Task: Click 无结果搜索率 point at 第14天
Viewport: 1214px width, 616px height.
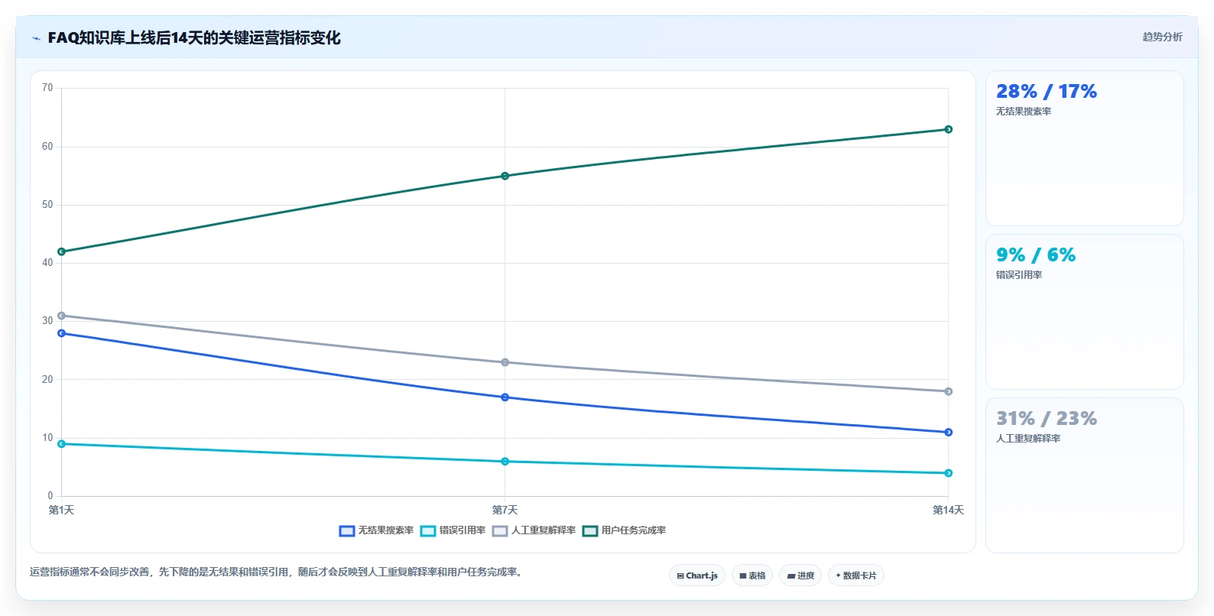Action: click(x=948, y=433)
